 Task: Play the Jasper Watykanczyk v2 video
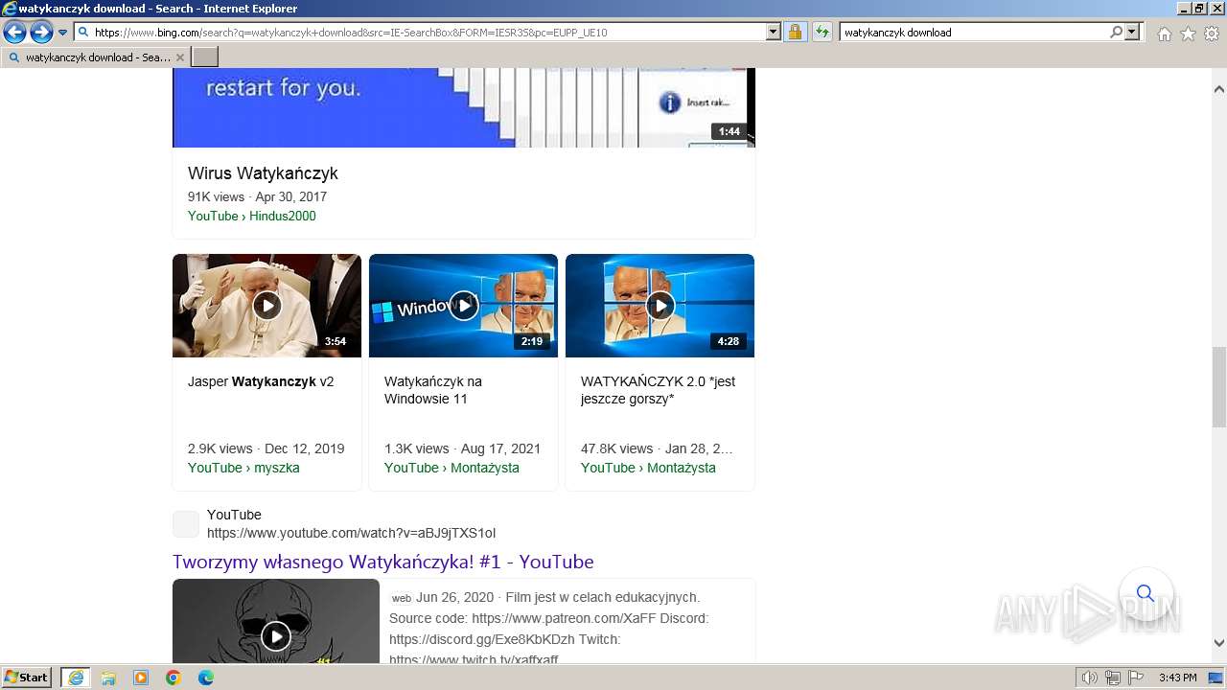[x=266, y=306]
